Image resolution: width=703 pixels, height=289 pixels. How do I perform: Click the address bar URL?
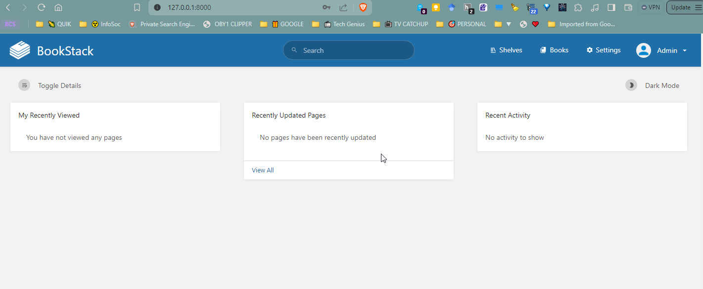point(189,7)
